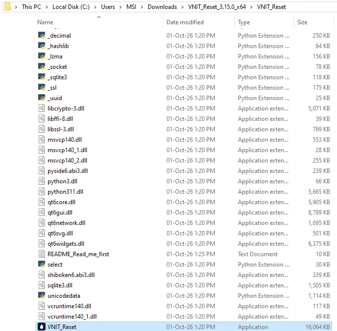Viewport: 337px width, 331px height.
Task: Expand the chevron after VNIT_Reset_3.15.0_x64 breadcrumb
Action: point(251,7)
